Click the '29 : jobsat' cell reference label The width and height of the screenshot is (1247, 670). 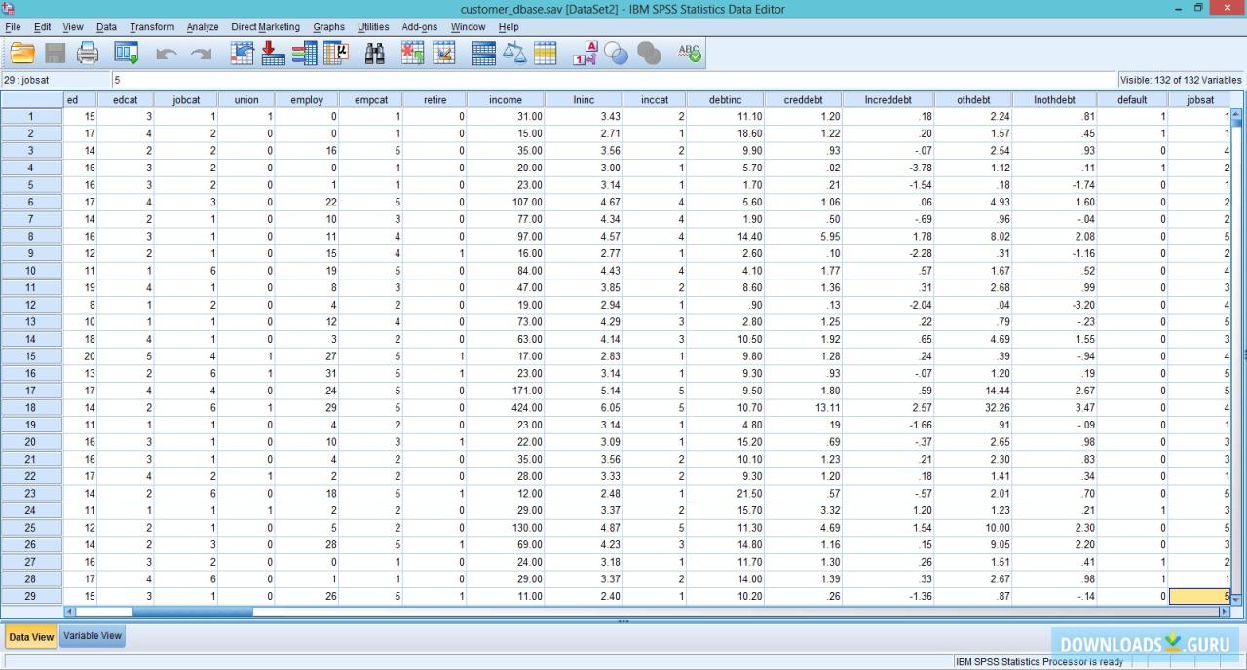coord(26,80)
